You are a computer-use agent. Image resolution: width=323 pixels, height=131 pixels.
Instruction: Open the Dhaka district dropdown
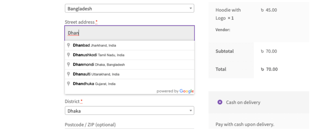(129, 111)
